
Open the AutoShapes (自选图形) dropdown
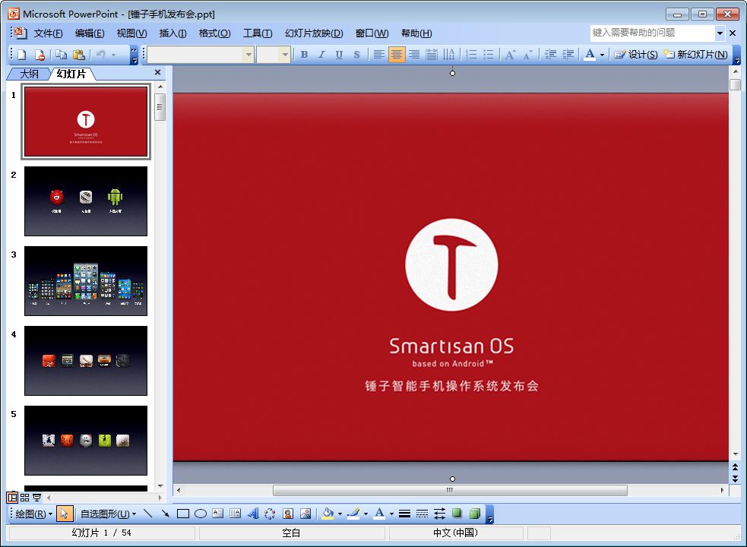[108, 514]
